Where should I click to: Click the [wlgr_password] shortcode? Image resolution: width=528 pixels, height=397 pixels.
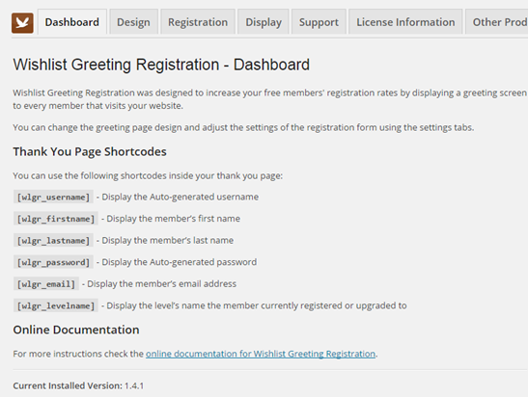pyautogui.click(x=53, y=262)
